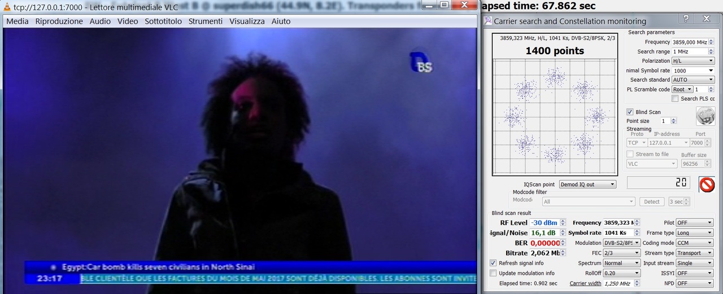
Task: Click the Carrier width 1,250 MHz field
Action: tap(622, 283)
